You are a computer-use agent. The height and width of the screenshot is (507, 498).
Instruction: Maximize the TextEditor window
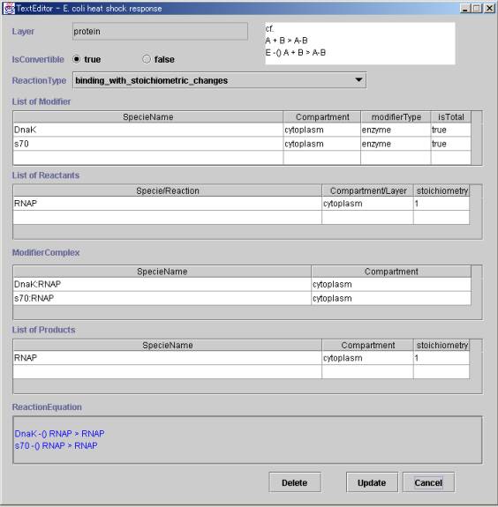(x=477, y=9)
